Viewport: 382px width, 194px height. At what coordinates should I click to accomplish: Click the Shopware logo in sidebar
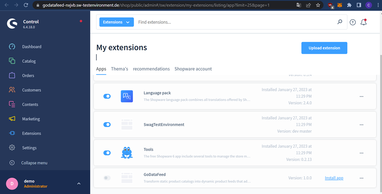12,24
